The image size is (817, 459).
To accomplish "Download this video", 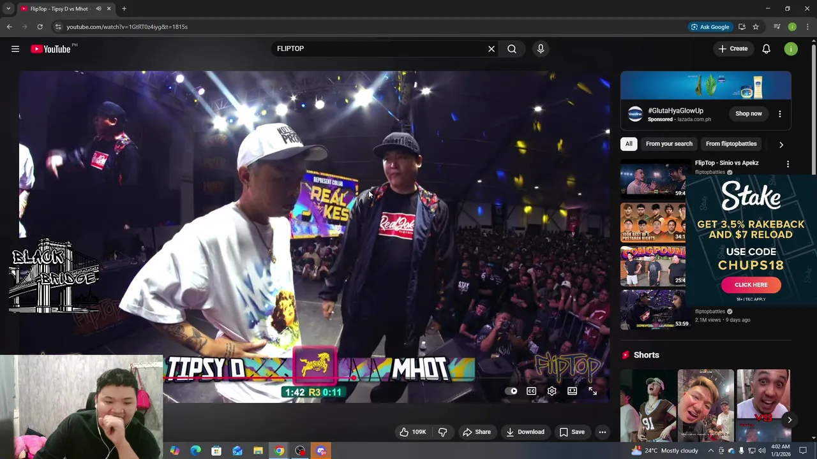I will point(525,432).
